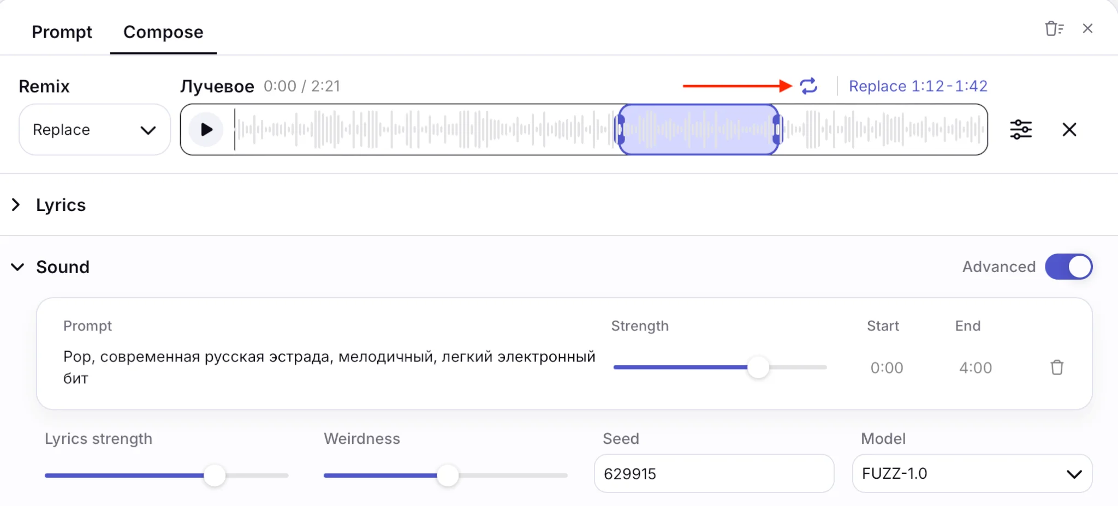Open the remix settings sliders icon

point(1020,130)
